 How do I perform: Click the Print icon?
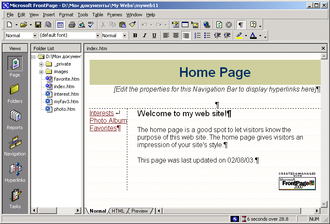click(x=72, y=25)
